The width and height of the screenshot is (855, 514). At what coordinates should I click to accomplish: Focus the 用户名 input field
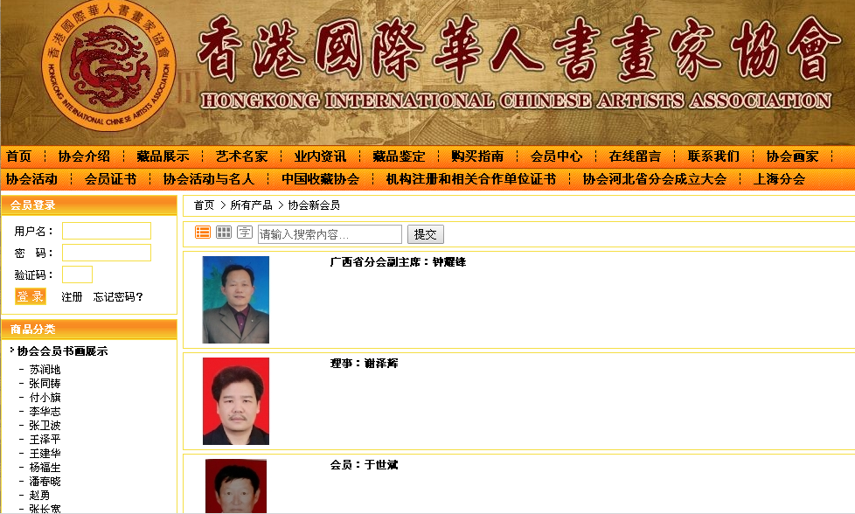[x=107, y=231]
